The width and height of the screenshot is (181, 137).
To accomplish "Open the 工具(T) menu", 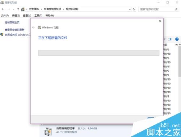I will pyautogui.click(x=38, y=16).
